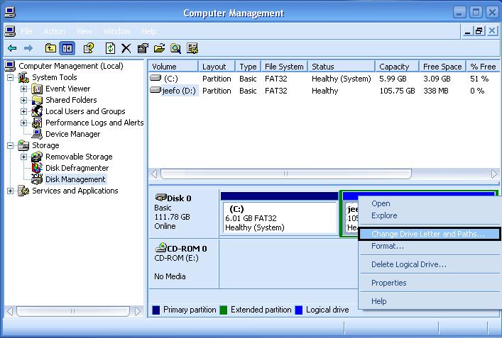Select Disk Defragmenter in the Storage tree
The width and height of the screenshot is (502, 338).
77,168
